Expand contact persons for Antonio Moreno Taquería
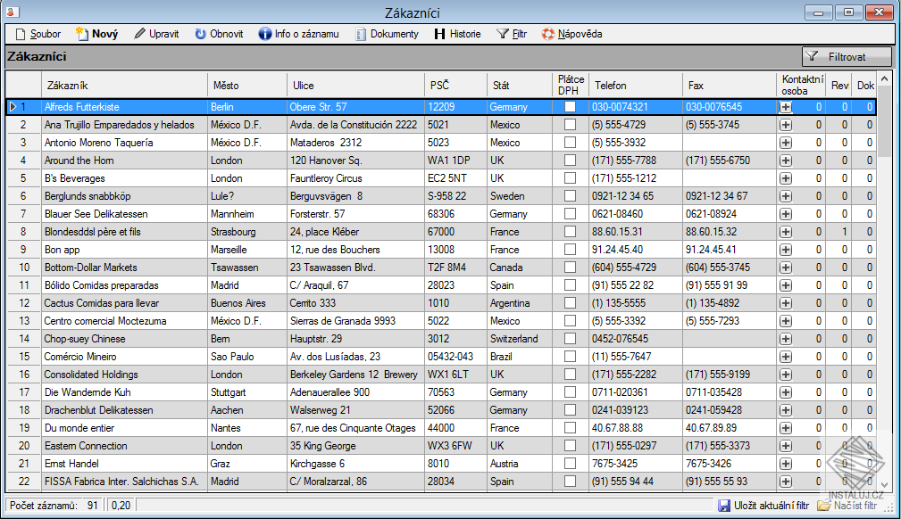 (786, 143)
